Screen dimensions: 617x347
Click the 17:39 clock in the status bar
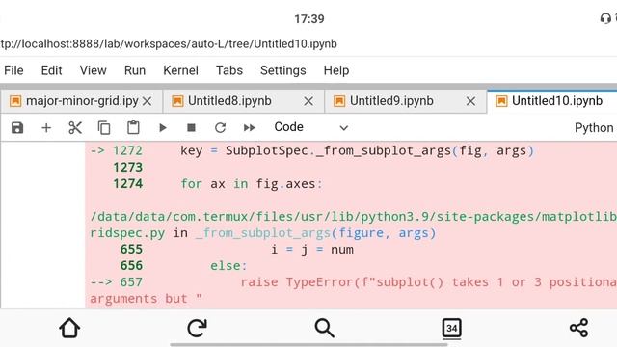click(309, 19)
